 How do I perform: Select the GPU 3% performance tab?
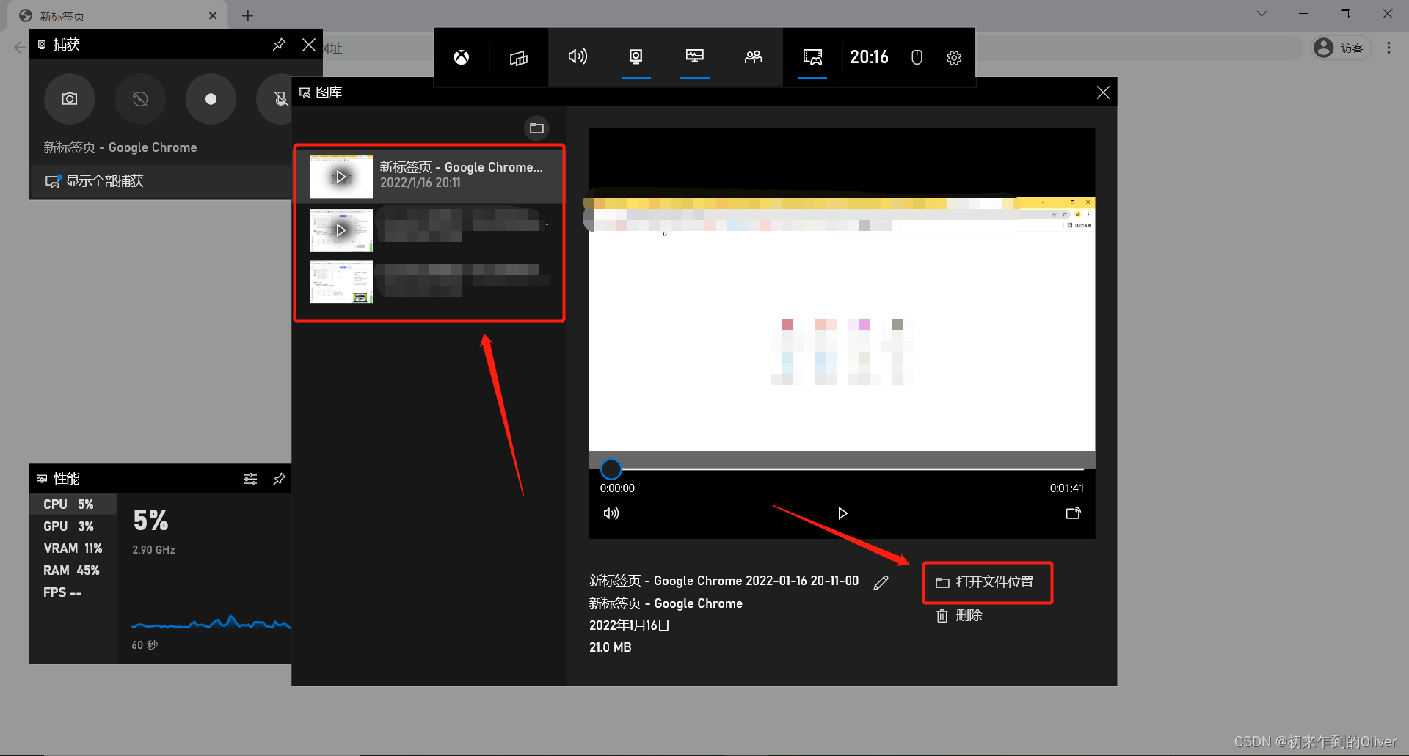click(73, 526)
